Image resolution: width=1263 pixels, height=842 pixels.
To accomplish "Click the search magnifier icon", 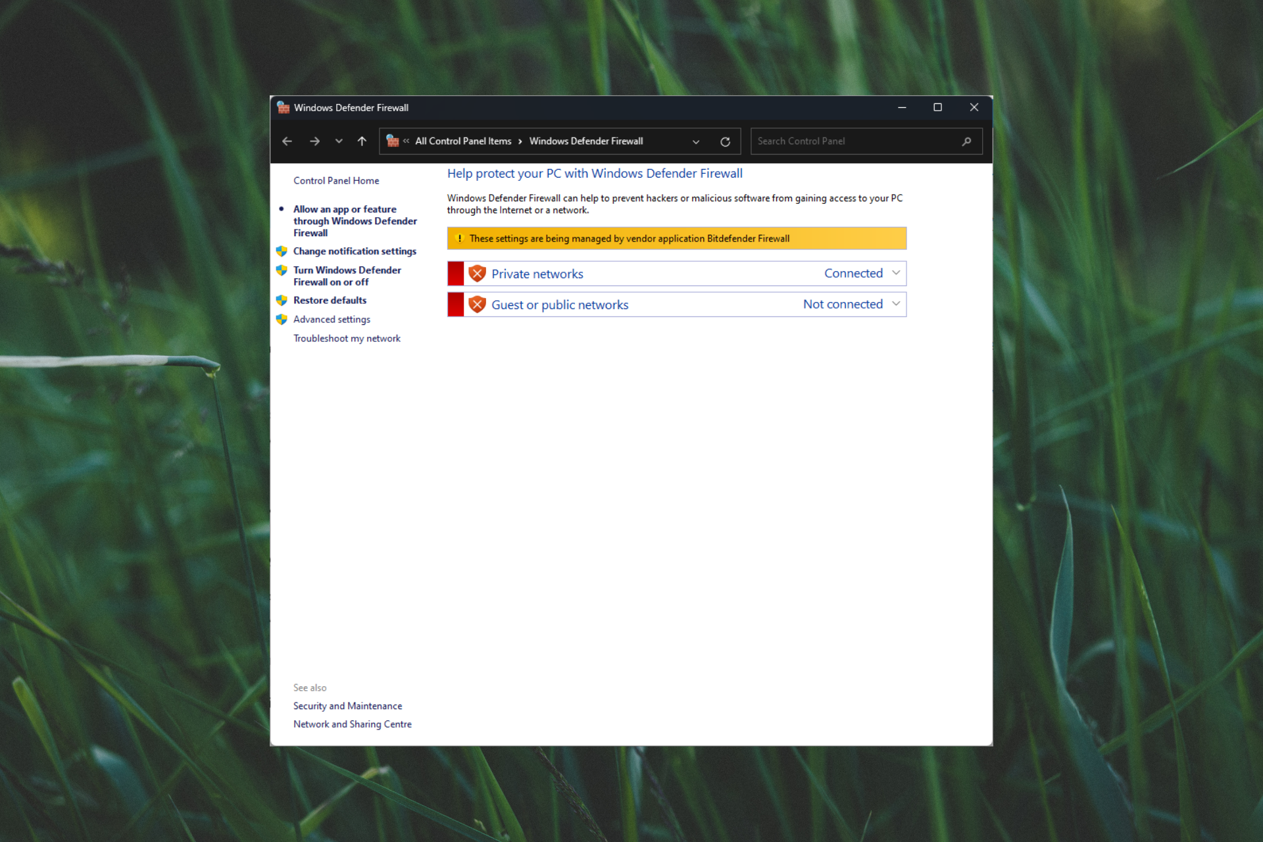I will coord(966,141).
